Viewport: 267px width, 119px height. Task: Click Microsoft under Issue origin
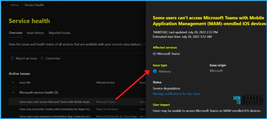point(216,71)
